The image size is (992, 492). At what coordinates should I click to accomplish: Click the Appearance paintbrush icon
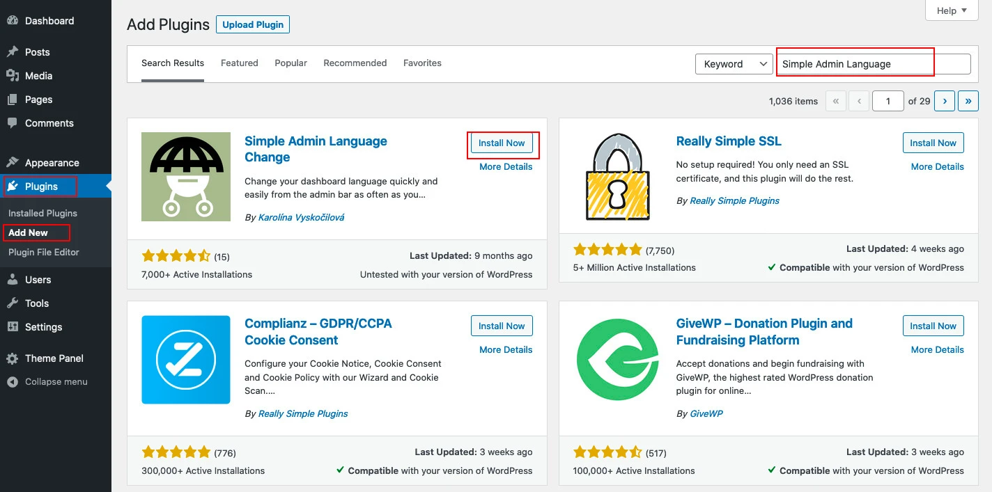[13, 163]
